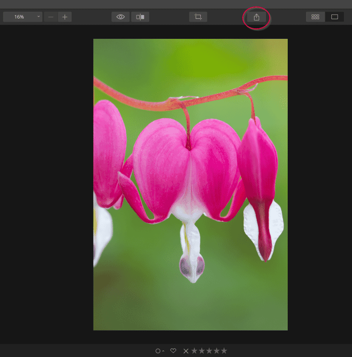Zoom out with the minus button
Screen dimensions: 352x357
coord(51,17)
